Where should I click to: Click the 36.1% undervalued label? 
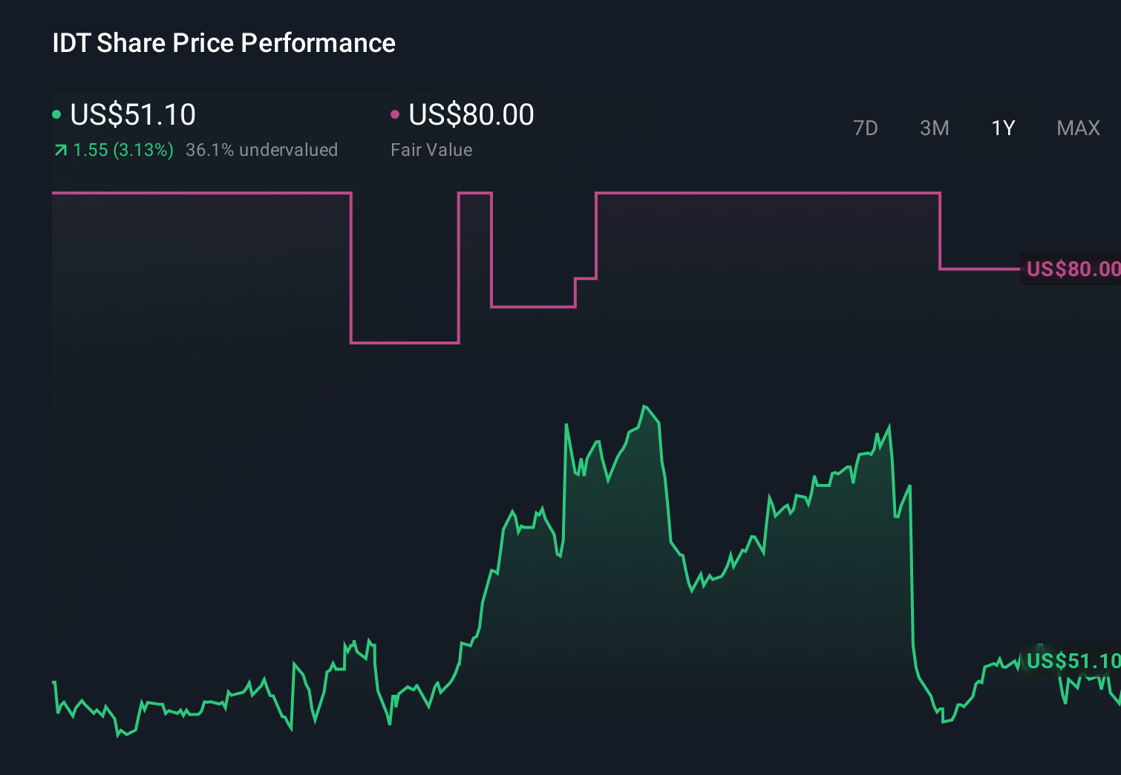click(263, 150)
